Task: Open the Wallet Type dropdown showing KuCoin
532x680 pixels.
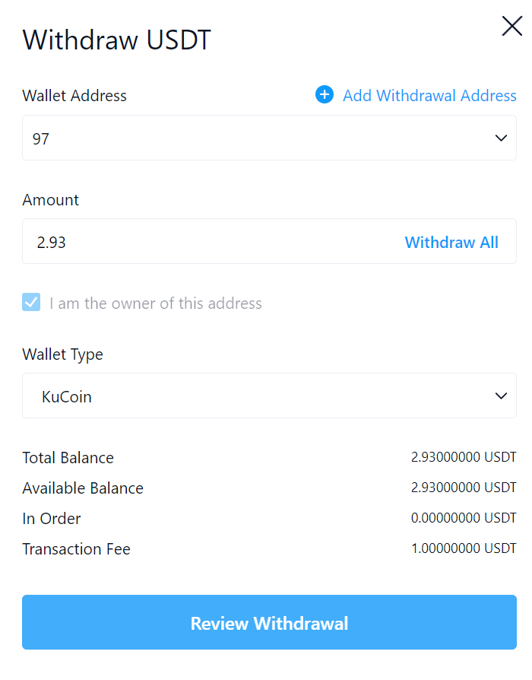Action: click(x=258, y=396)
